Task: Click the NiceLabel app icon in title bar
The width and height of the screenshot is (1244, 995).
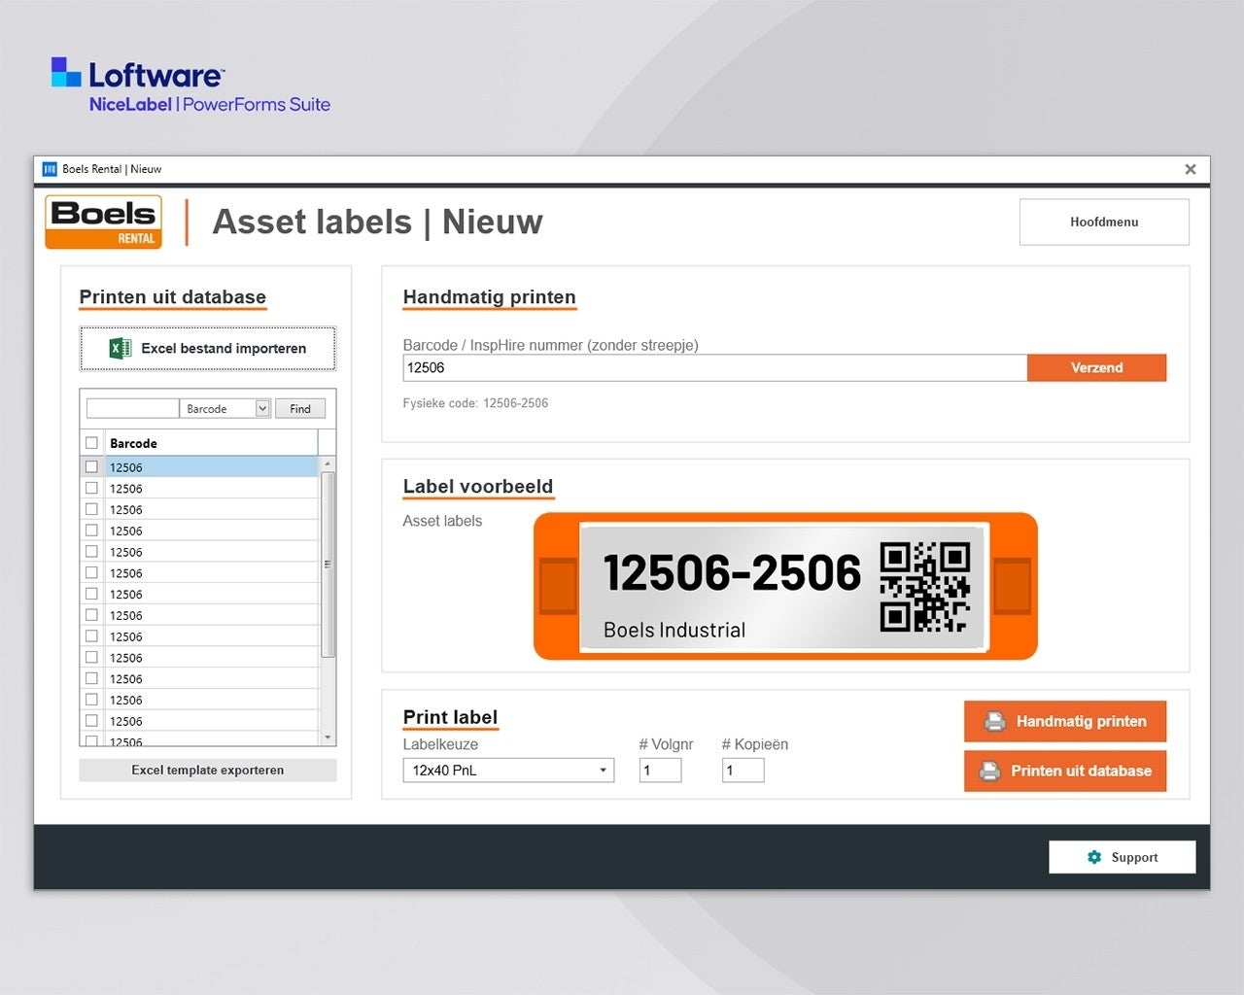Action: click(x=50, y=169)
